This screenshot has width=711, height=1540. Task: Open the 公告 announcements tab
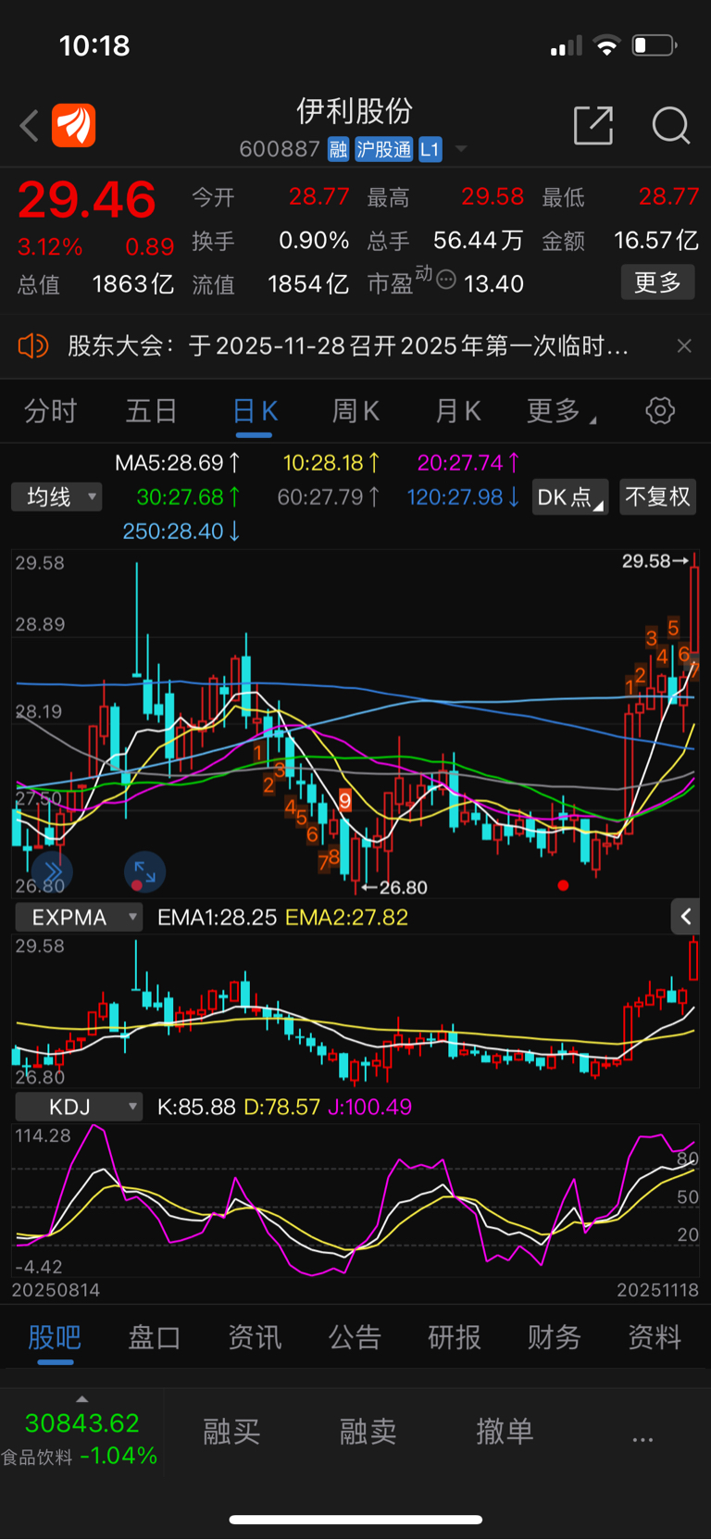point(355,1337)
